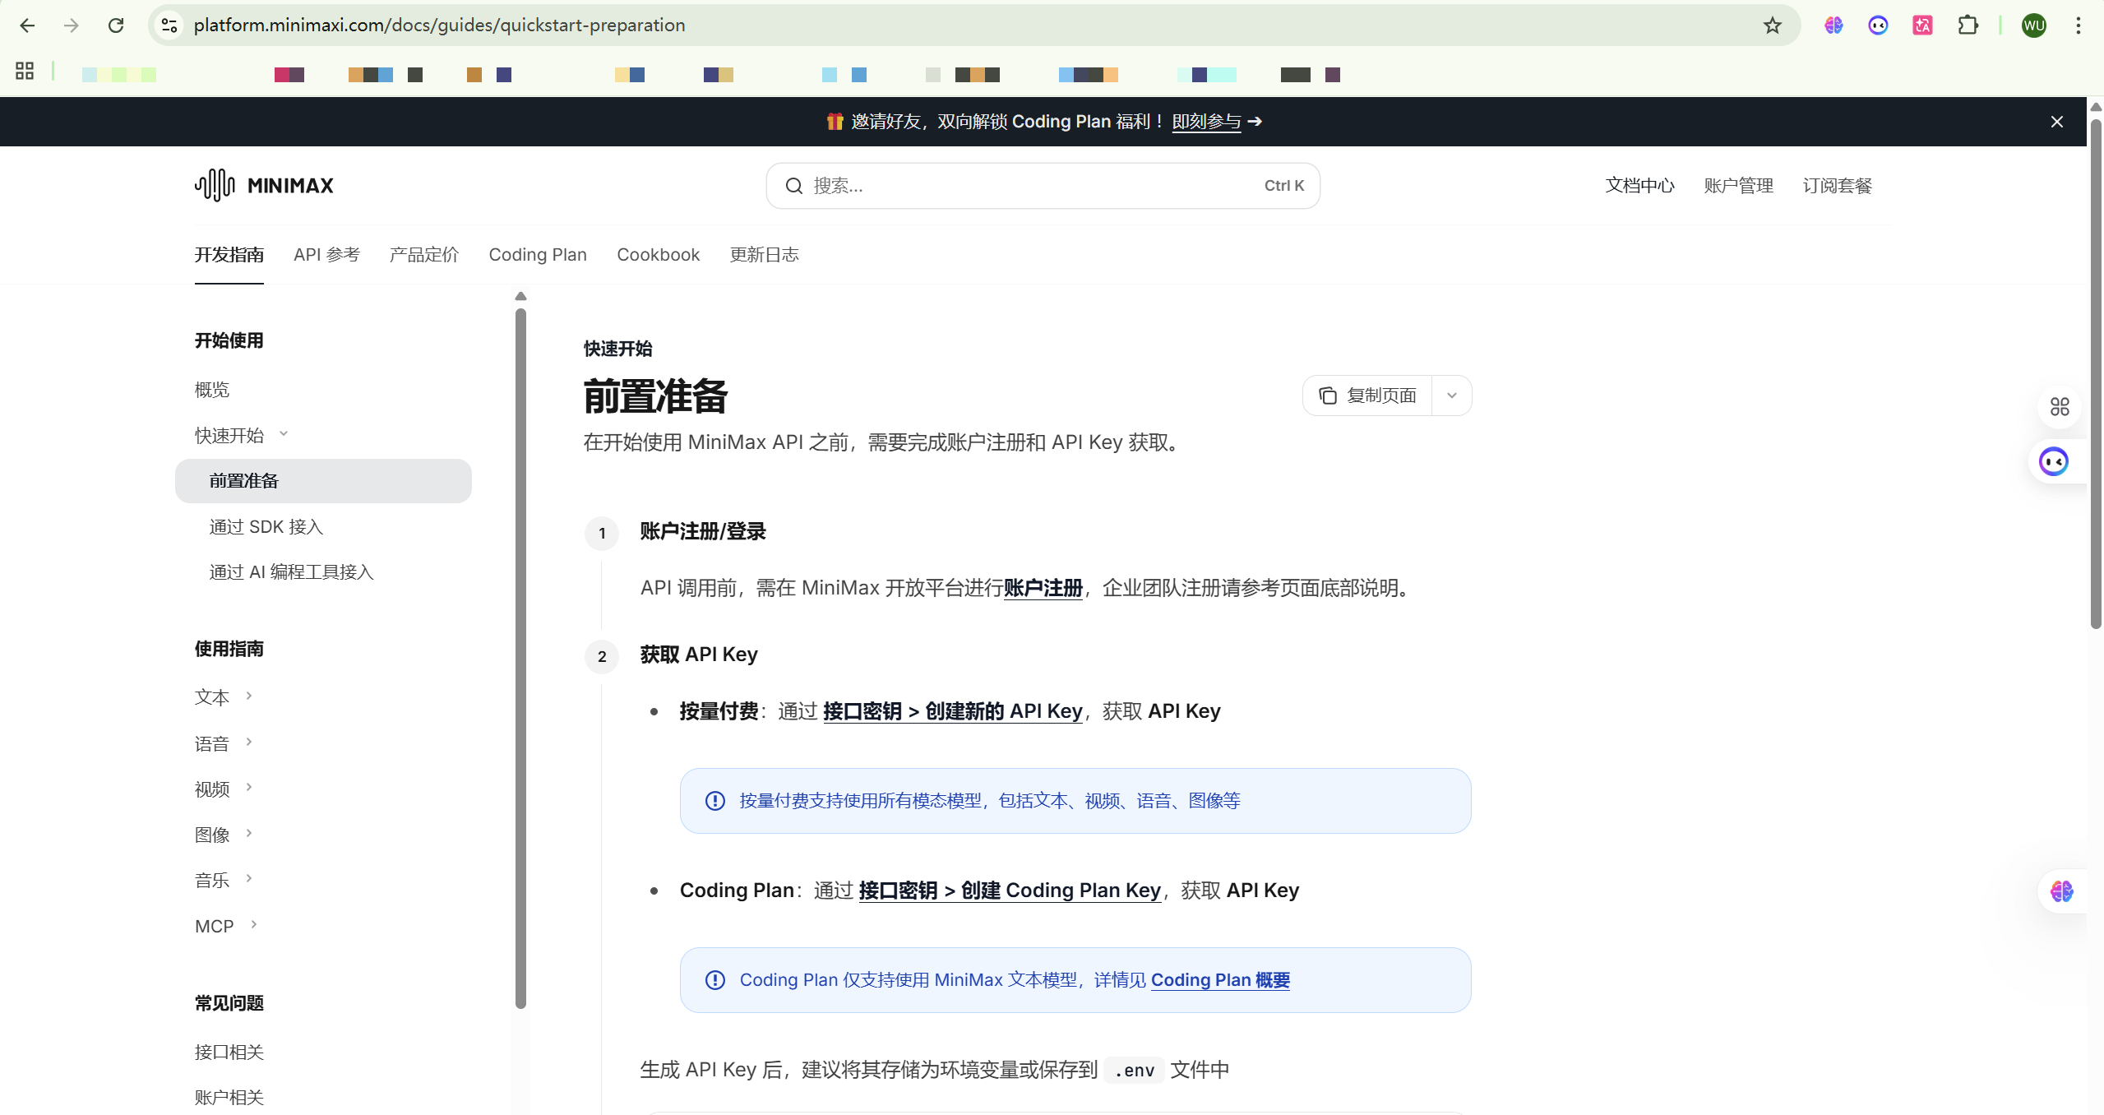Click the search magnifier icon
Viewport: 2104px width, 1115px height.
(793, 186)
